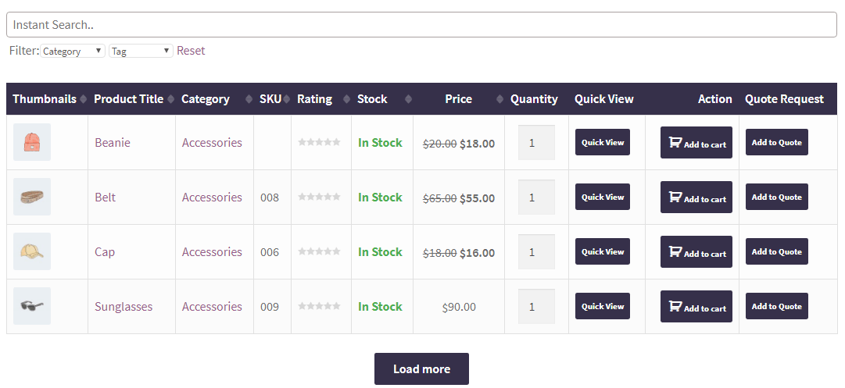This screenshot has width=845, height=388.
Task: Focus the Sunglasses quantity field
Action: (536, 307)
